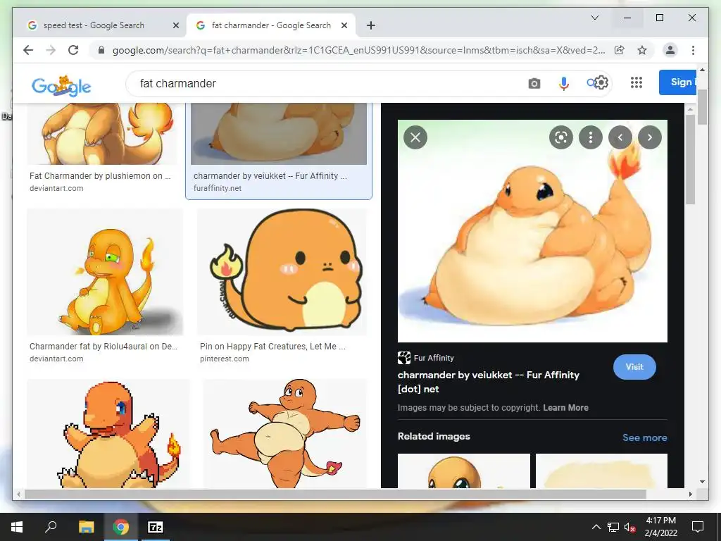Open Pin on Happy Fat Creatures image
The height and width of the screenshot is (541, 721).
click(x=282, y=272)
